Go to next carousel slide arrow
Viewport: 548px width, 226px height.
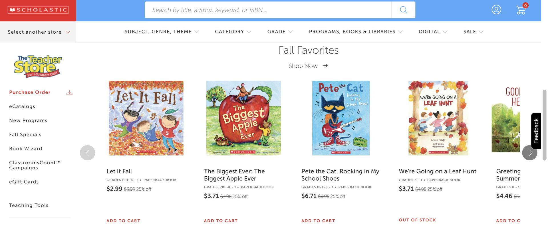coord(530,153)
